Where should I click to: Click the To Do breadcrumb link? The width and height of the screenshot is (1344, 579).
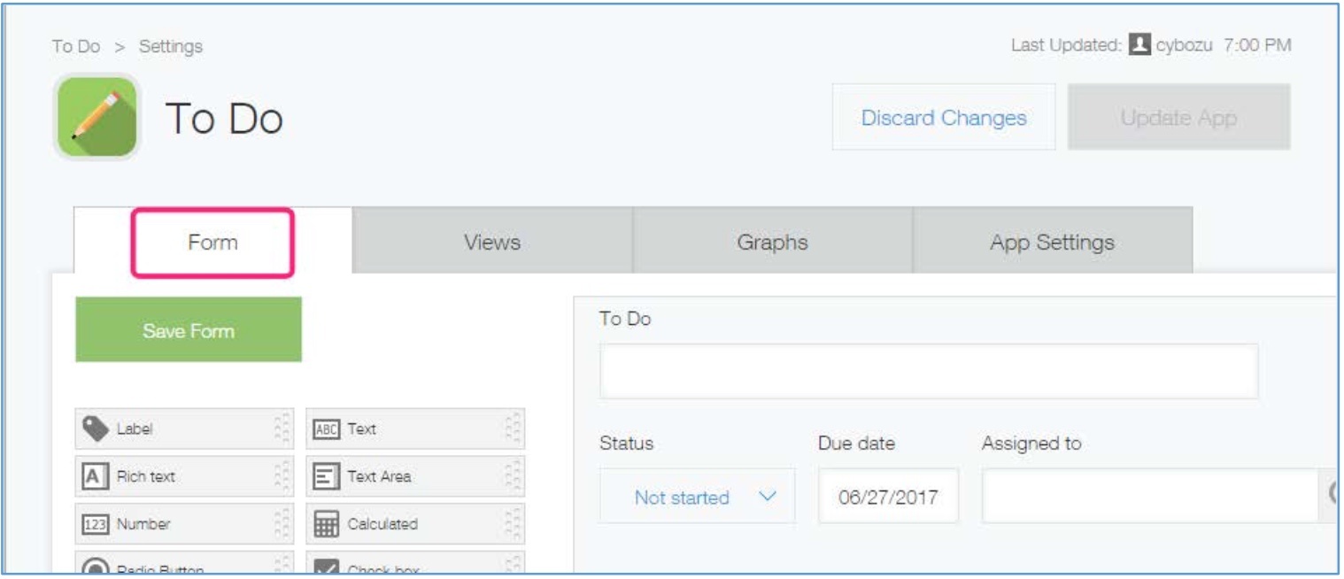coord(75,46)
